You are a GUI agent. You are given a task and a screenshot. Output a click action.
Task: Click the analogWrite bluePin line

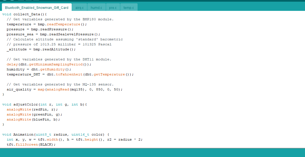click(33, 119)
